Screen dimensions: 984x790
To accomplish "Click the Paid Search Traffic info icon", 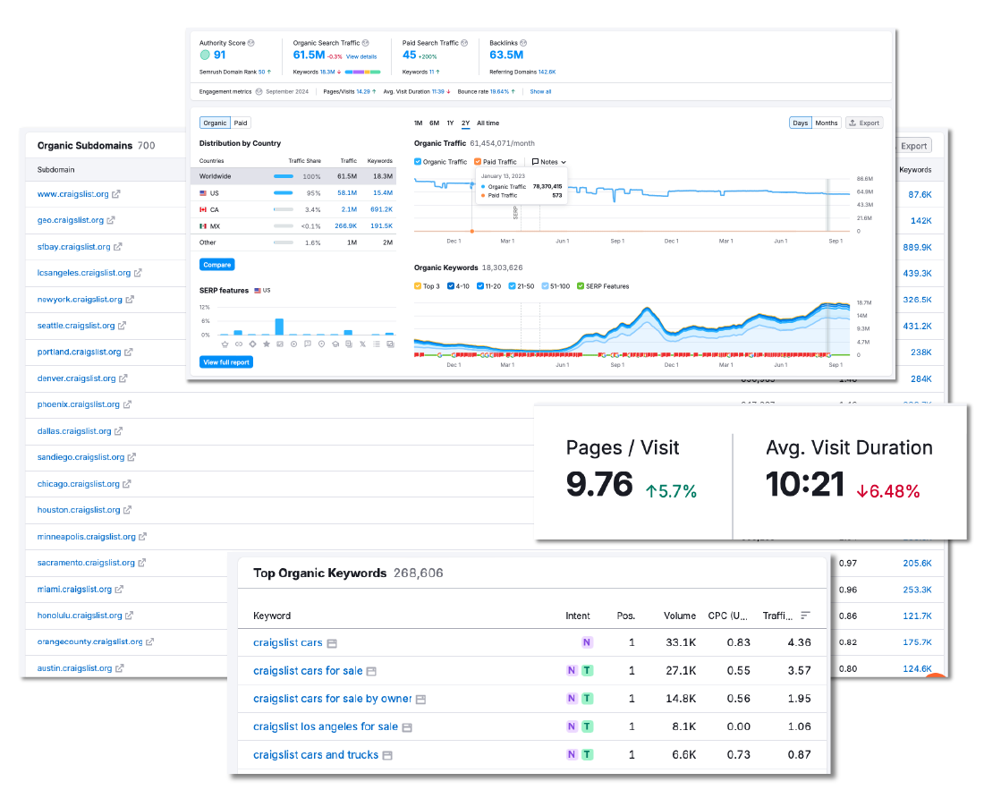I will (464, 43).
